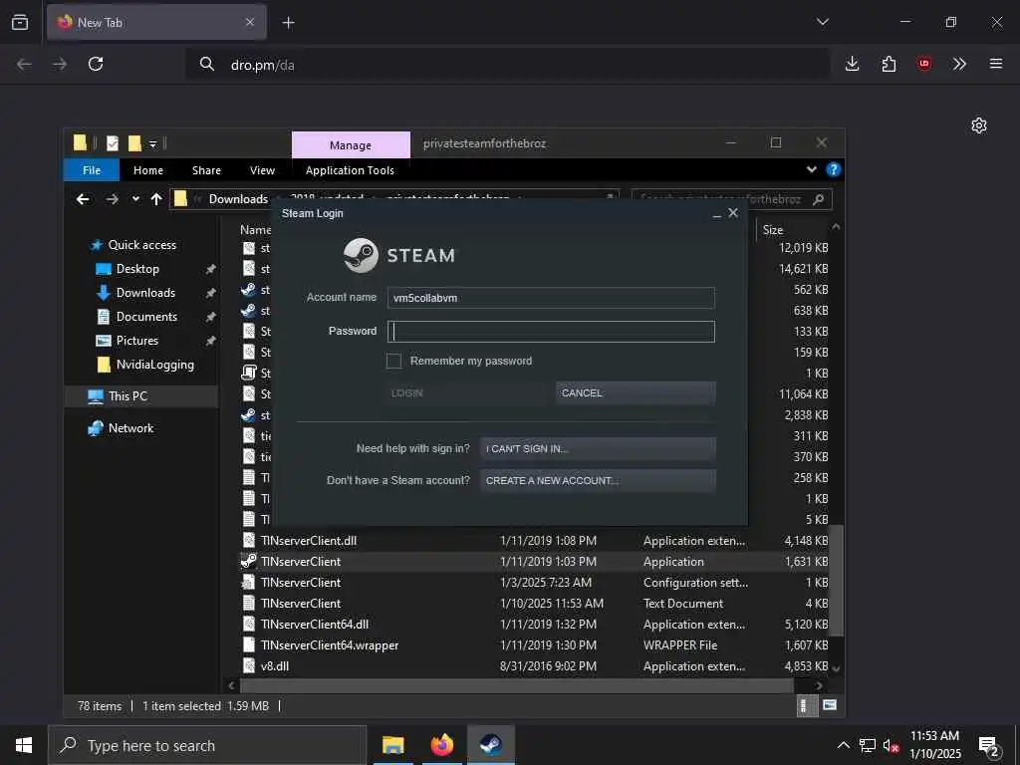Click the Steam icon in taskbar
This screenshot has height=765, width=1020.
click(490, 745)
